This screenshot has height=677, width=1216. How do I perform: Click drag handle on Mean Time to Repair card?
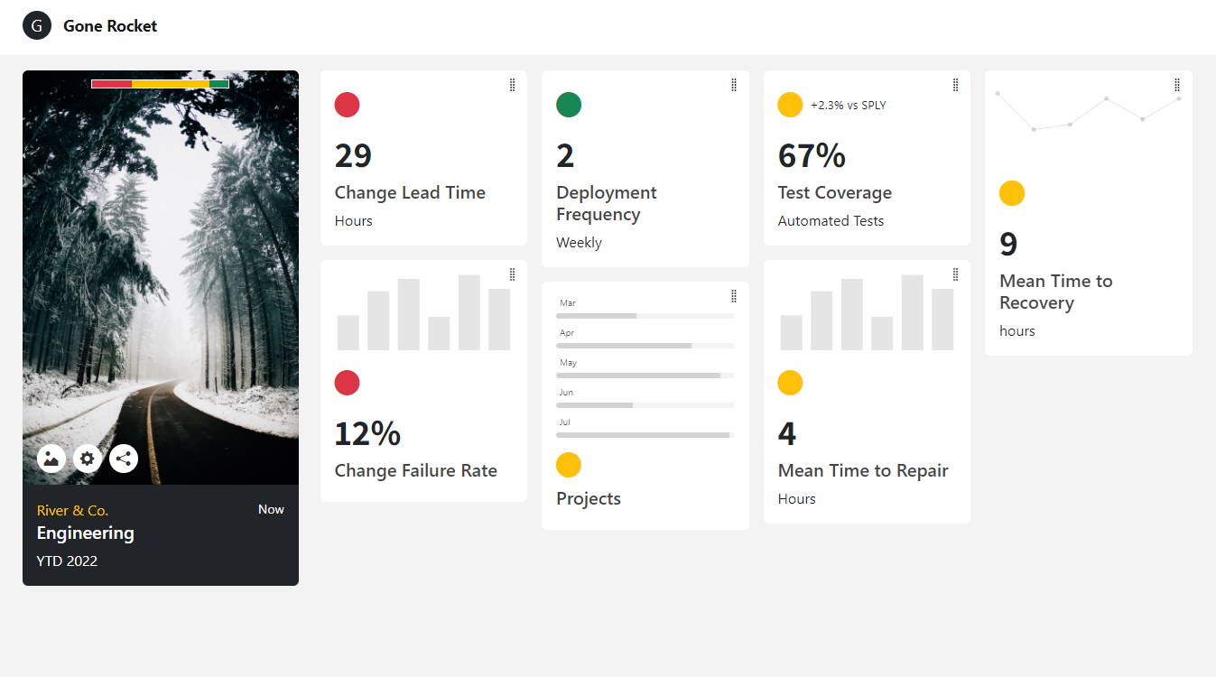coord(955,274)
